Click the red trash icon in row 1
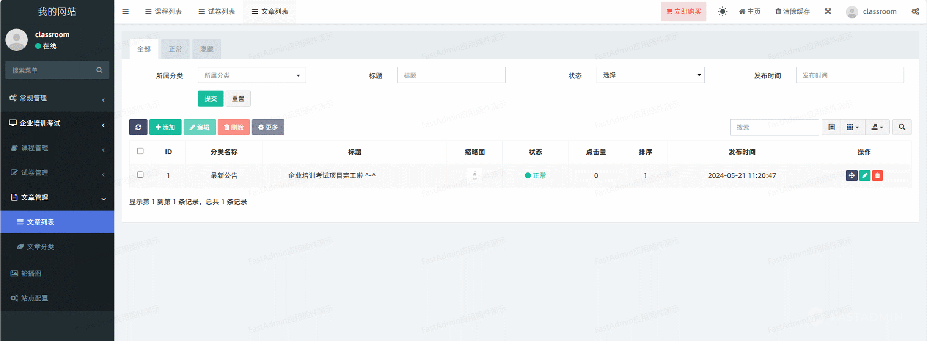The width and height of the screenshot is (927, 341). [877, 175]
